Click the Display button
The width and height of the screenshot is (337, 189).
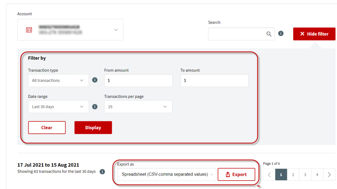[93, 128]
